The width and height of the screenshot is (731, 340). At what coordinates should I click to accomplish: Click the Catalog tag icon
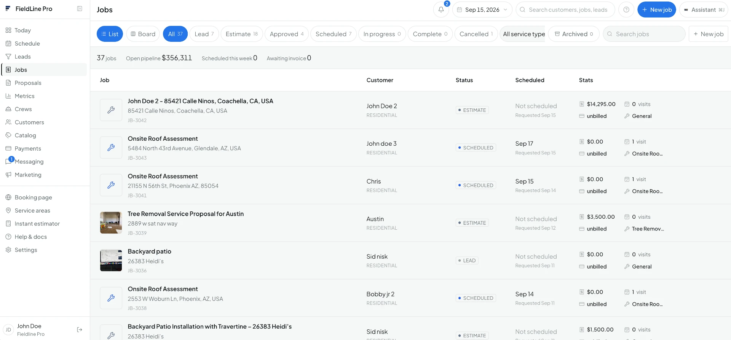click(8, 135)
